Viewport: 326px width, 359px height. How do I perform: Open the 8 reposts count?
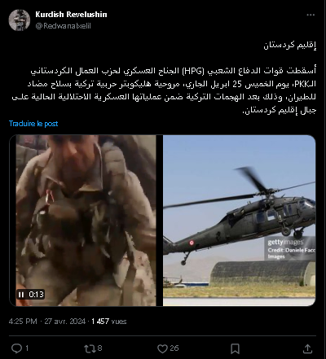pyautogui.click(x=99, y=348)
